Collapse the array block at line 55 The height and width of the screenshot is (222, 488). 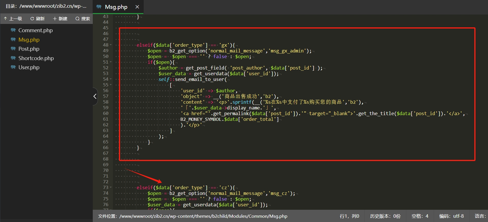[x=111, y=85]
